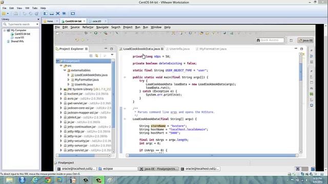Select CentOS 64-bit in library tree
The width and height of the screenshot is (328, 184).
pyautogui.click(x=22, y=34)
